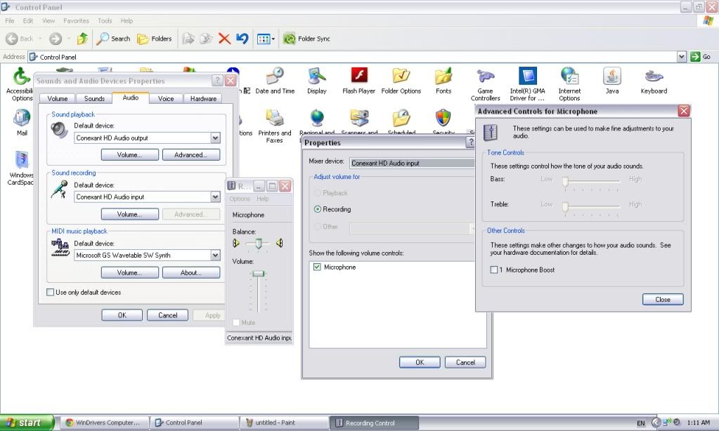Click the Treble tone slider thumb
The height and width of the screenshot is (431, 719).
pos(565,208)
